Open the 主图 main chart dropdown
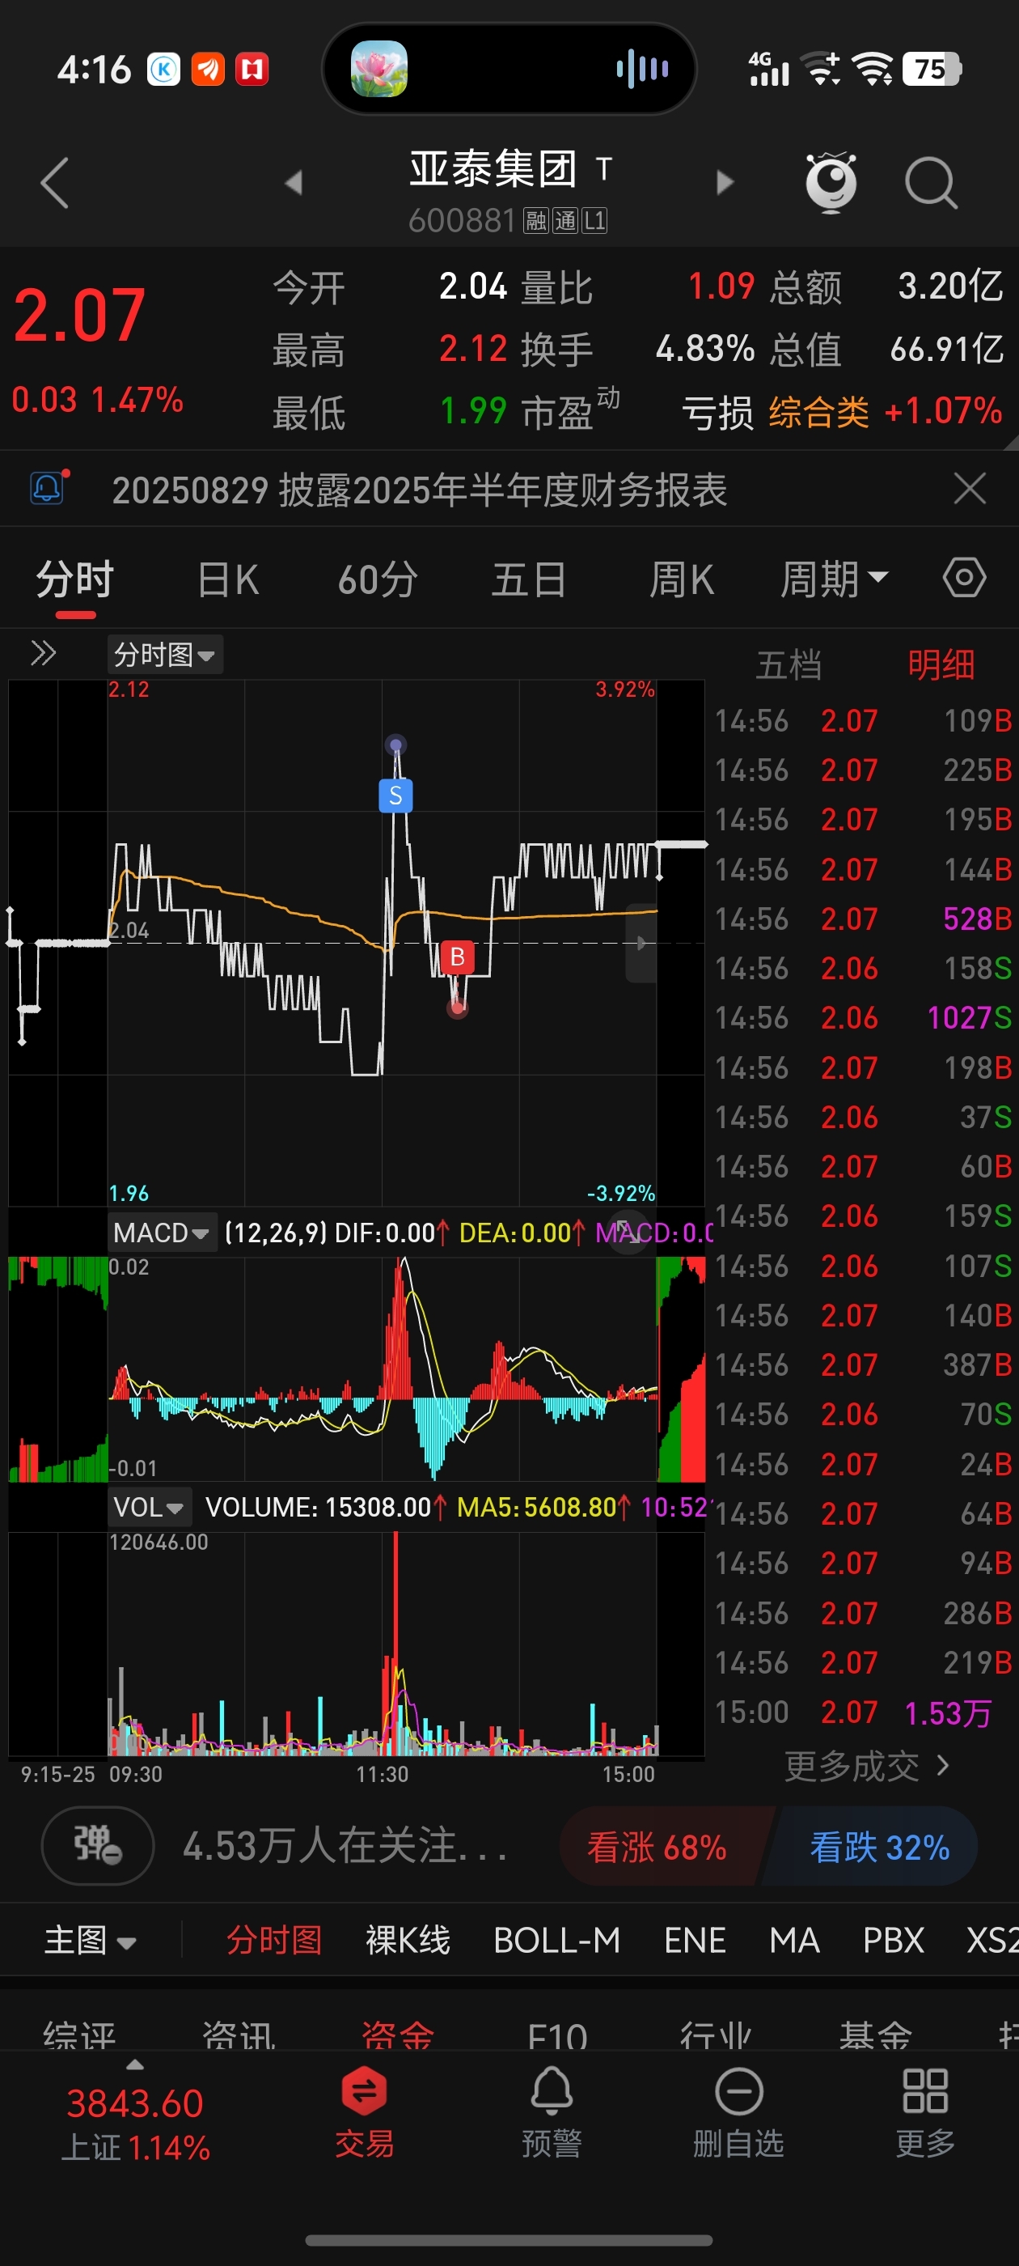Viewport: 1019px width, 2266px height. (x=91, y=1940)
